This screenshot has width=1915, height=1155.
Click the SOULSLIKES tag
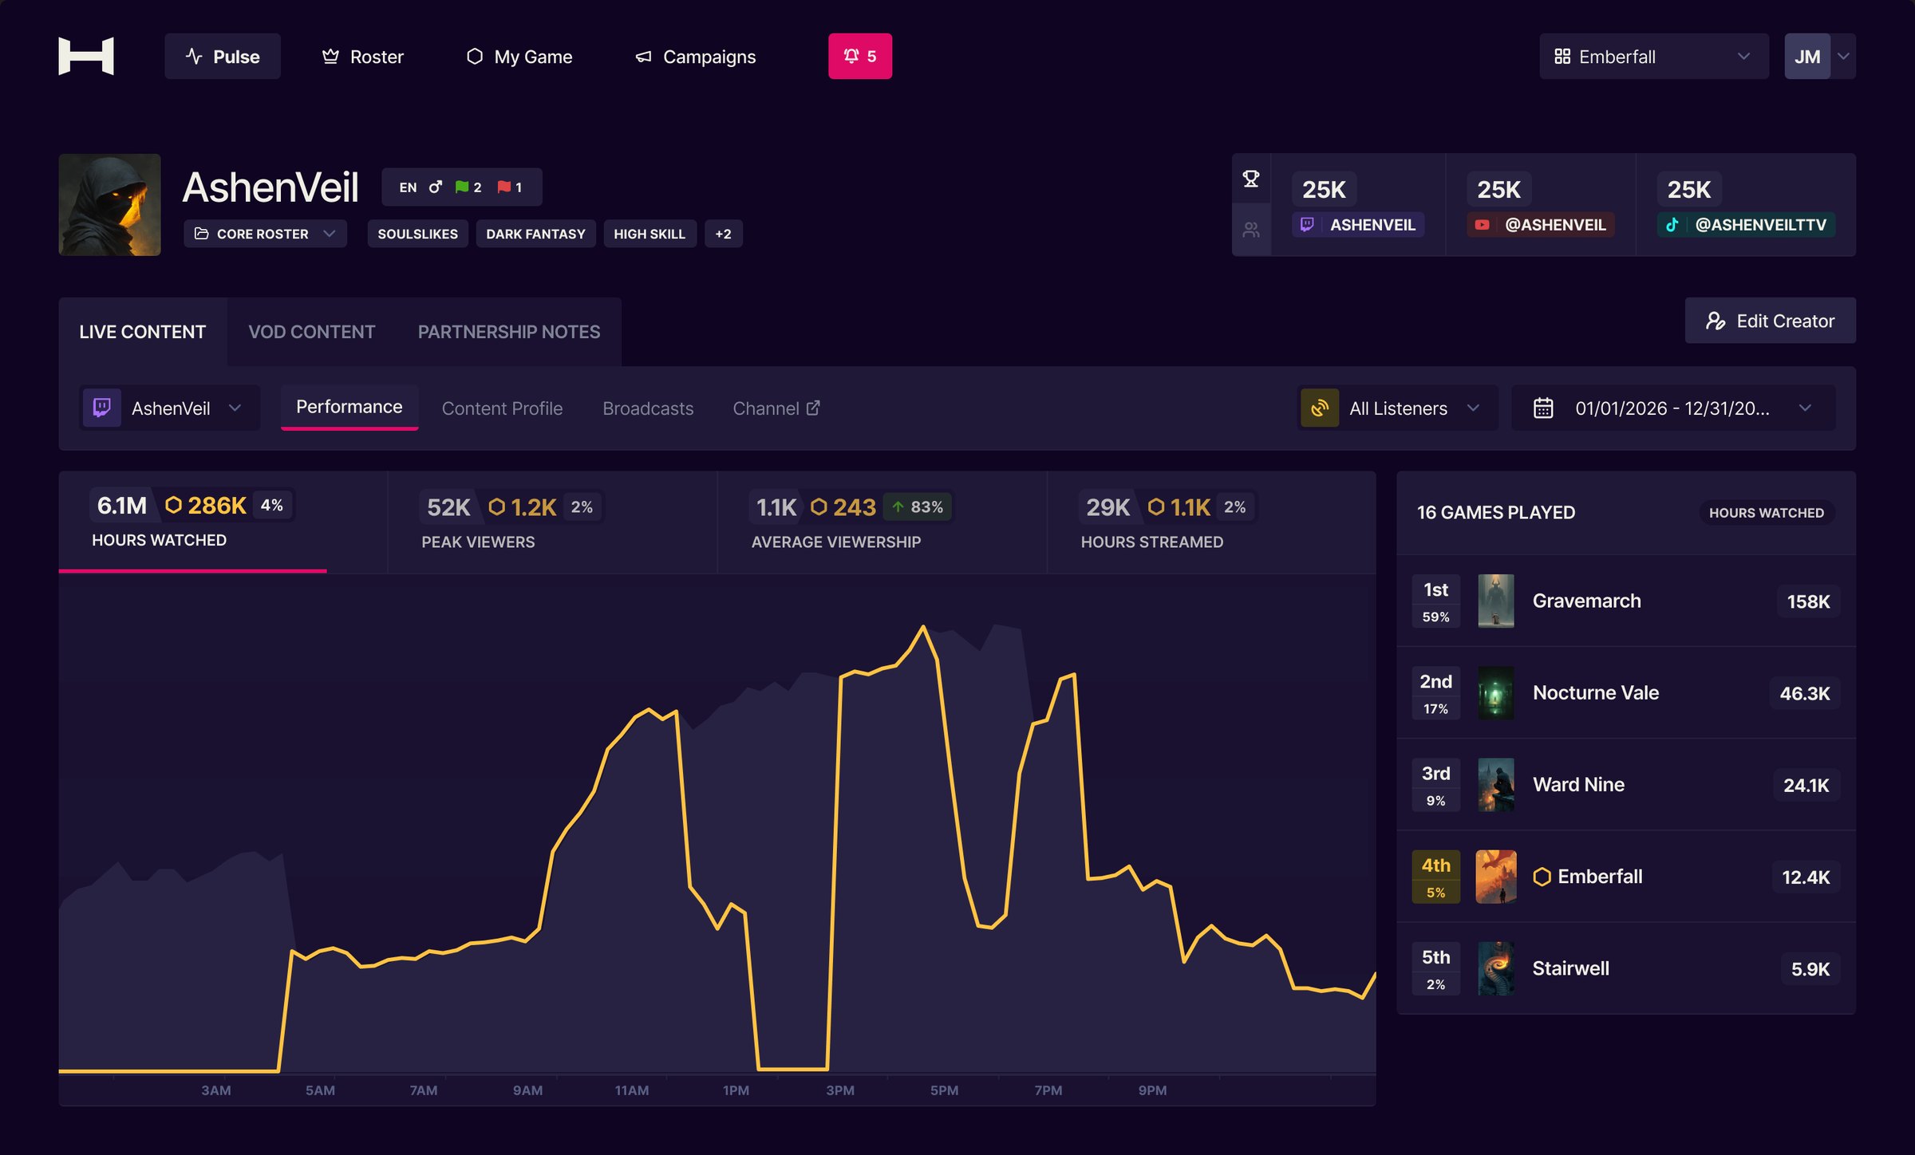coord(418,234)
